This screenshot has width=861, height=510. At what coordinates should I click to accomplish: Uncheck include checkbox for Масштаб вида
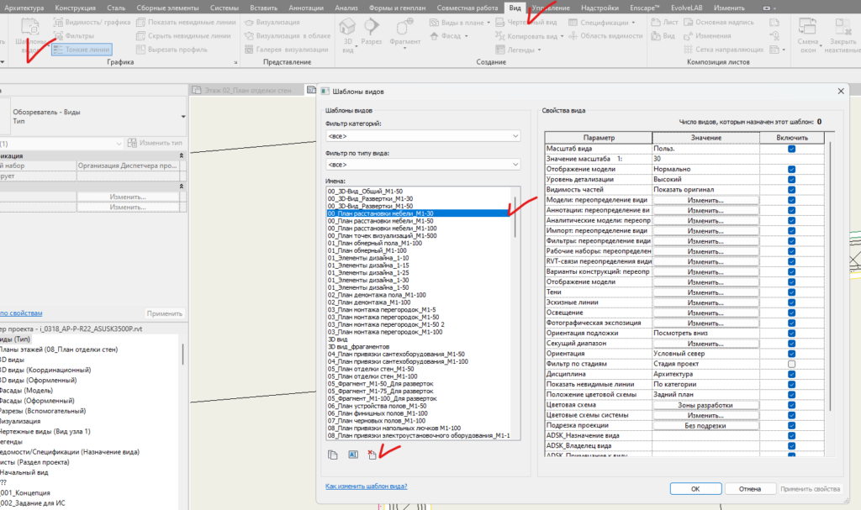791,149
